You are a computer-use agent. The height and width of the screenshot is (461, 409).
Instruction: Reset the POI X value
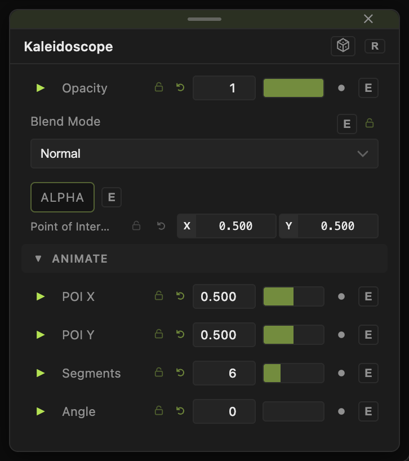point(180,296)
